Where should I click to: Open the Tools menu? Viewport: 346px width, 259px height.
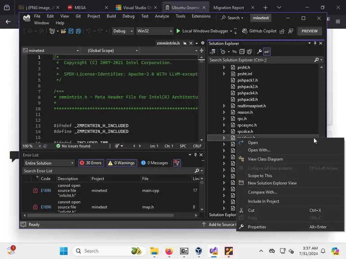pos(180,16)
